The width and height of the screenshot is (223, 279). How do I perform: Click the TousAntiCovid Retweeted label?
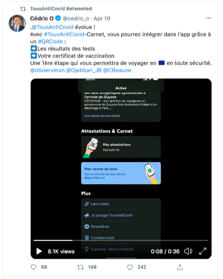(61, 9)
